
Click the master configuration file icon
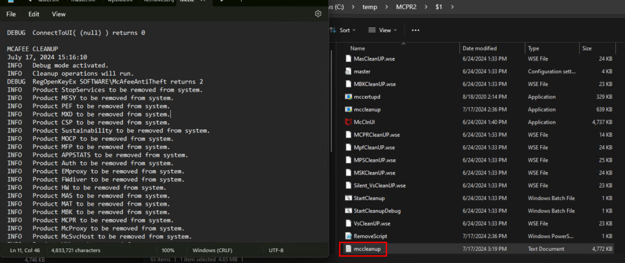coord(349,71)
